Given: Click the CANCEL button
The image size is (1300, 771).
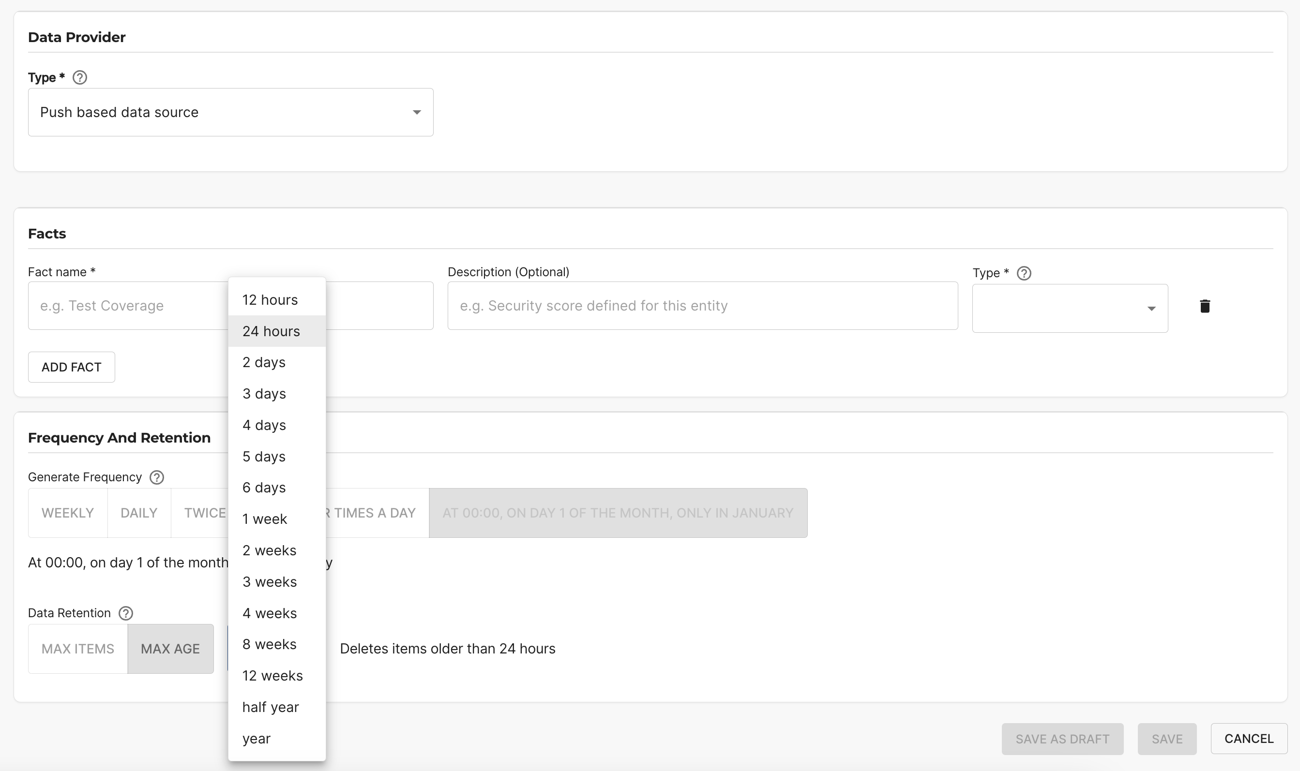Looking at the screenshot, I should pos(1249,738).
